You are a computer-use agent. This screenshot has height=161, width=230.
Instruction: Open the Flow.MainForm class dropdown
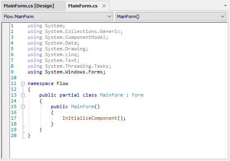[58, 17]
